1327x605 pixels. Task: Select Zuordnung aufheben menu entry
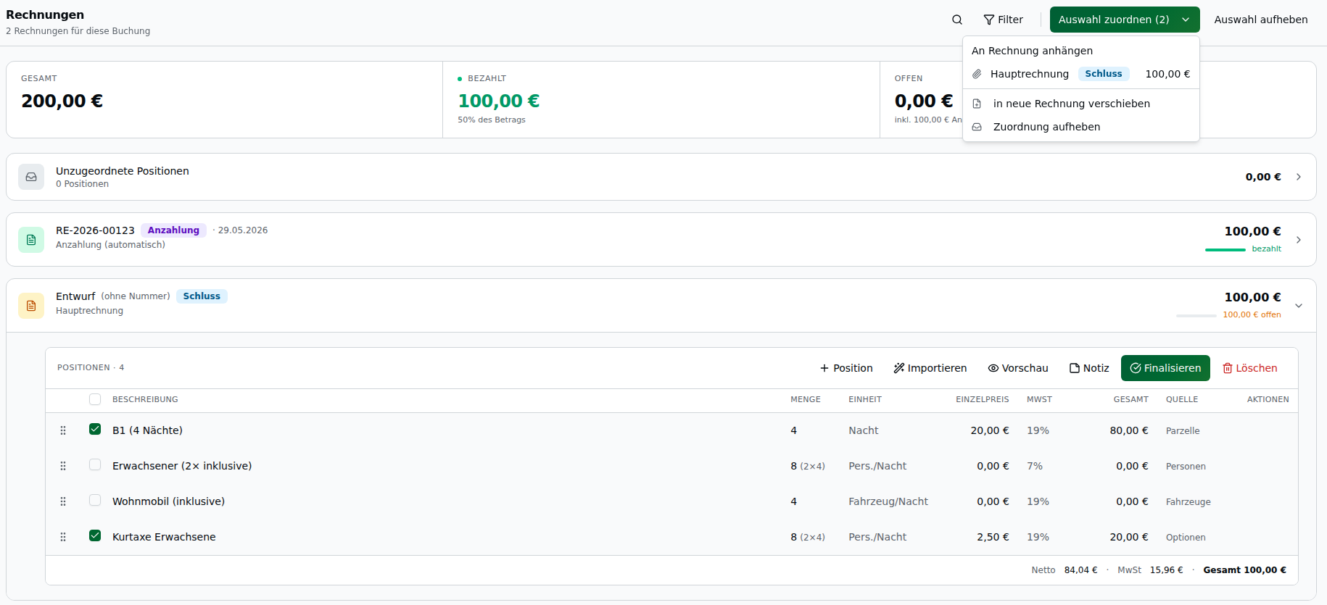(1081, 127)
